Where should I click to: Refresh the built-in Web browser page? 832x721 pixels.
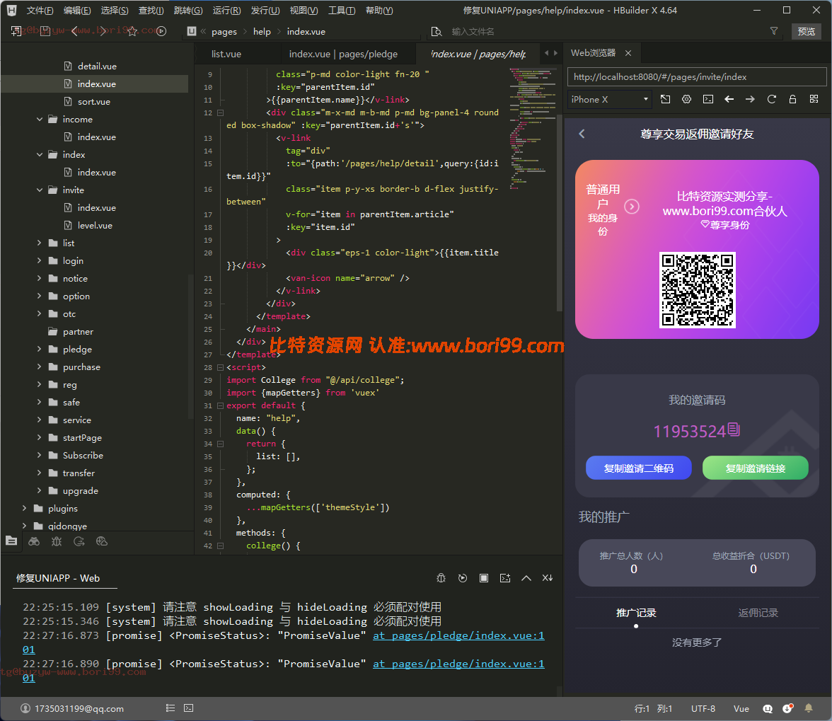coord(771,99)
